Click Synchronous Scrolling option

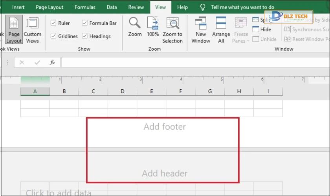[307, 29]
